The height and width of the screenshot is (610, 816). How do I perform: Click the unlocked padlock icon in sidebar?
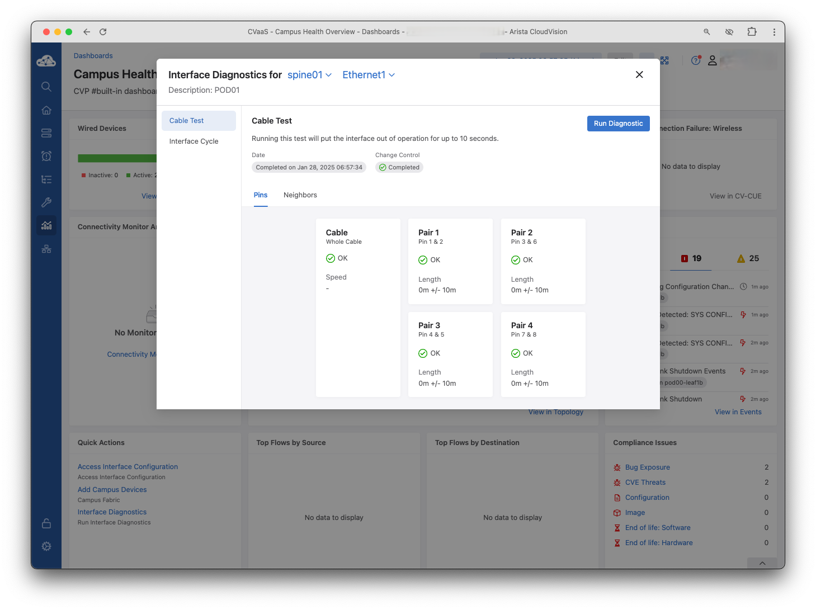coord(46,523)
